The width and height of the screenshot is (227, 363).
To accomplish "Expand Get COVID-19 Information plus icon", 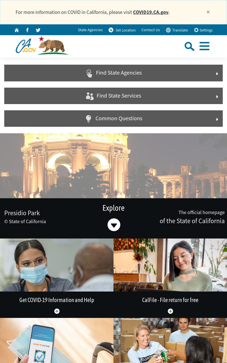I will (57, 311).
